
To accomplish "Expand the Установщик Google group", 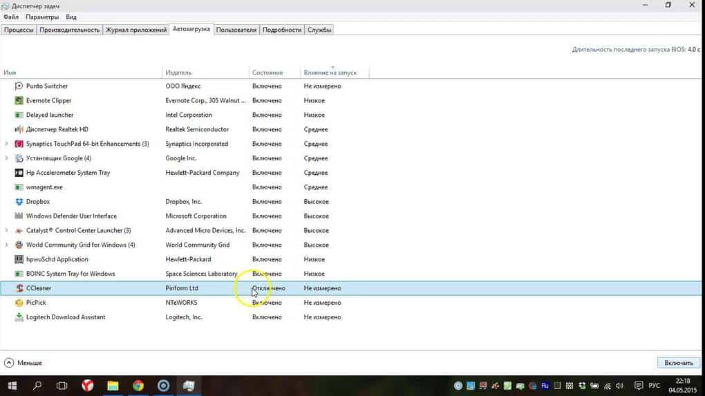I will [6, 158].
